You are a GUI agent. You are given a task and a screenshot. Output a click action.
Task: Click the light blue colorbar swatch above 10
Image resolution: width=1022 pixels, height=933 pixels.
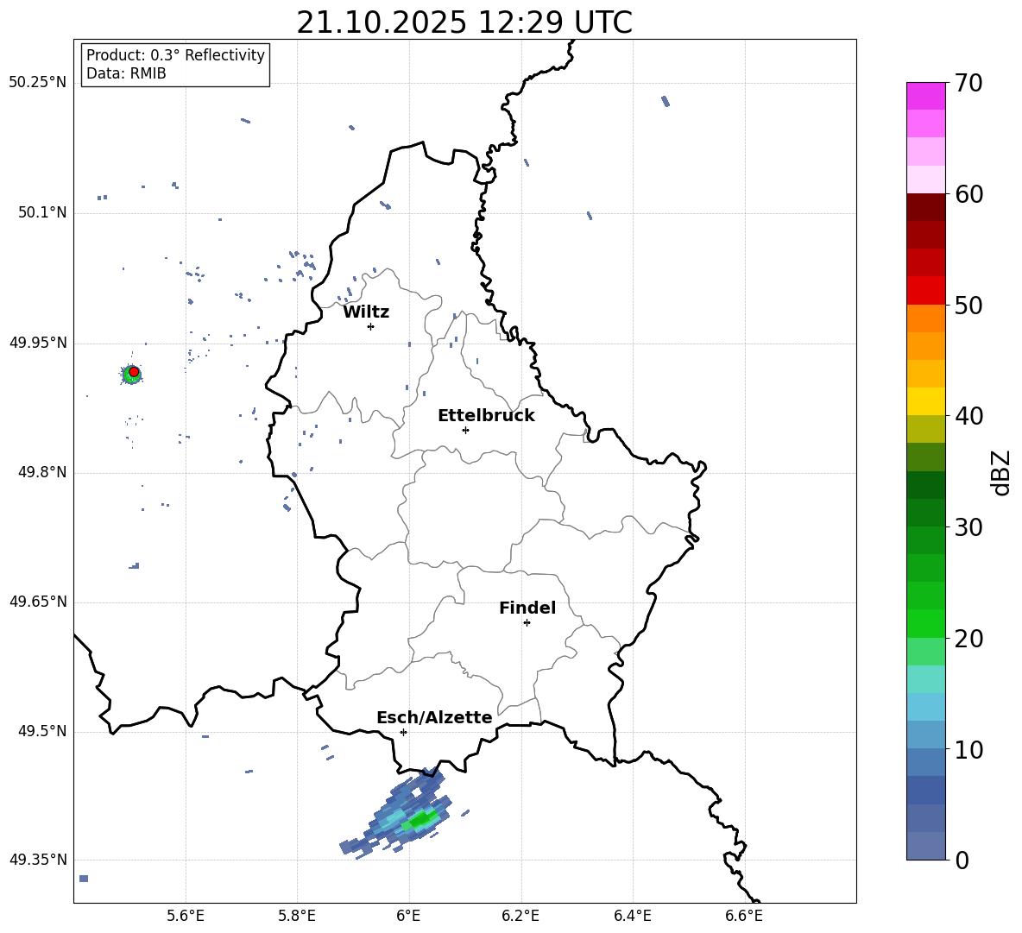926,735
